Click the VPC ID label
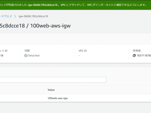 coord(83,51)
